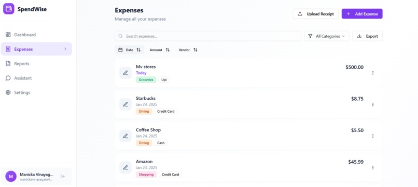This screenshot has width=418, height=187.
Task: Sort expenses by Amount
Action: point(159,50)
